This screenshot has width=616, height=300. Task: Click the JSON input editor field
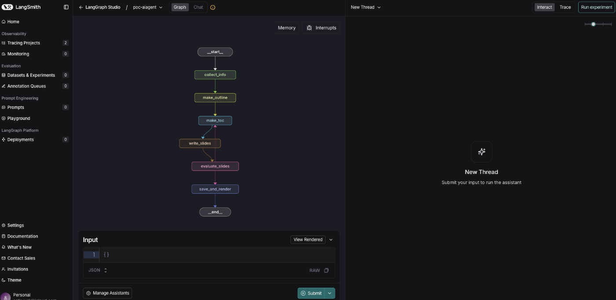217,255
